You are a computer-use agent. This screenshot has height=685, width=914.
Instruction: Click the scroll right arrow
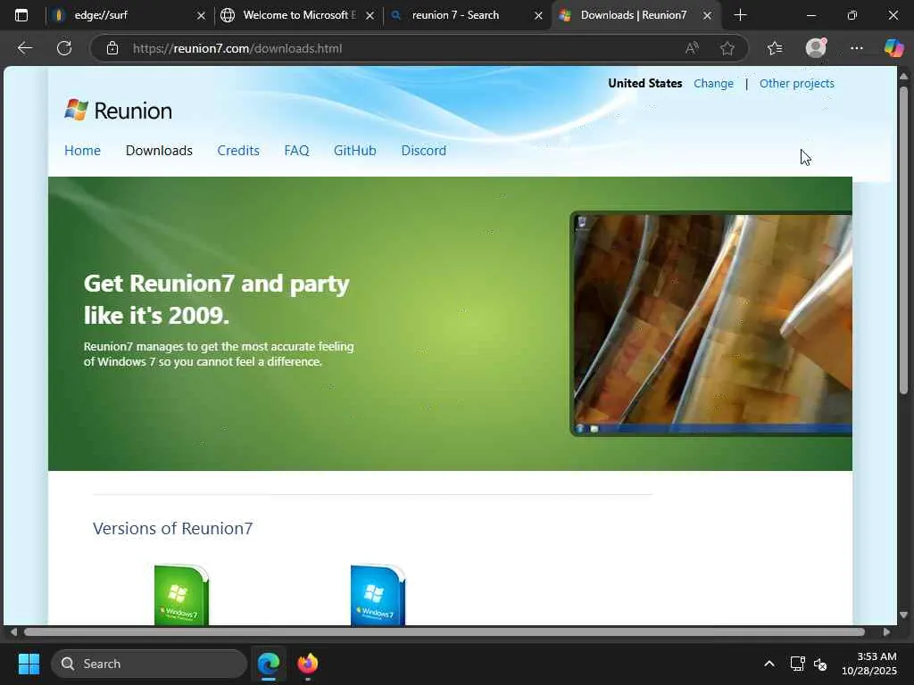(x=886, y=632)
